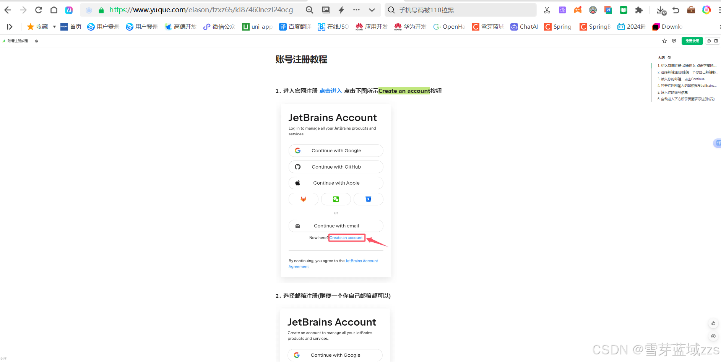Open the 2024最 bilibili bookmark

point(632,26)
